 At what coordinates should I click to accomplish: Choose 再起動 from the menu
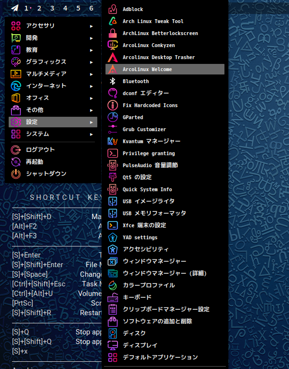point(53,161)
